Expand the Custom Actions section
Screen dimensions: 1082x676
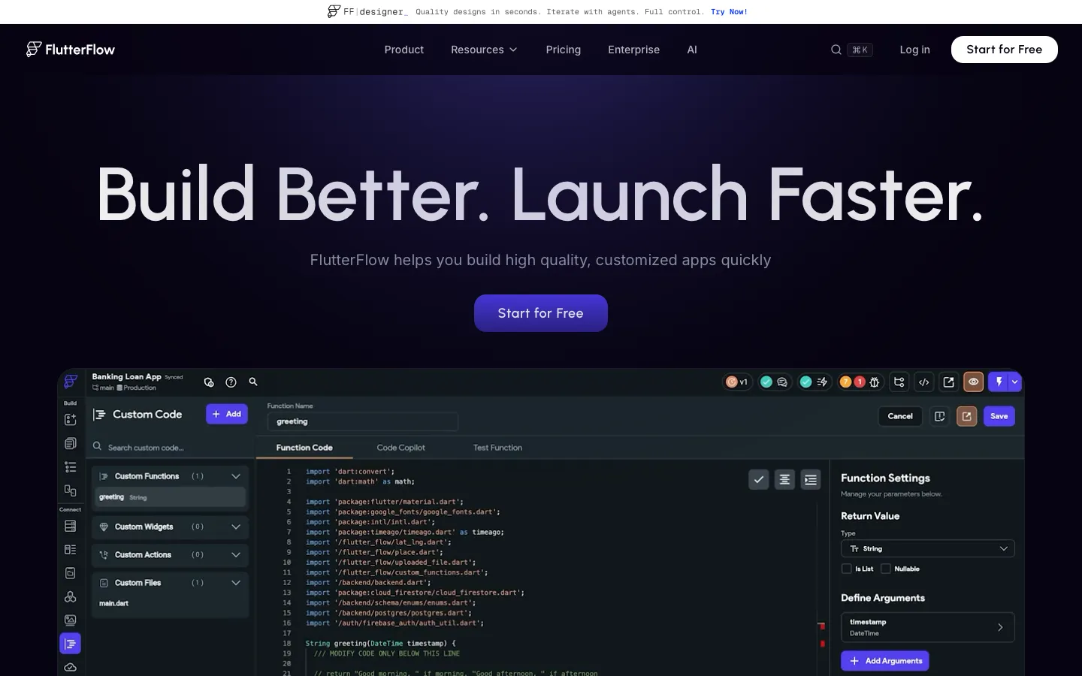236,555
